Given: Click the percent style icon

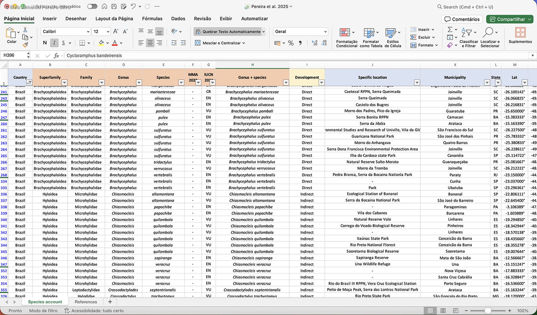Looking at the screenshot, I should click(291, 43).
